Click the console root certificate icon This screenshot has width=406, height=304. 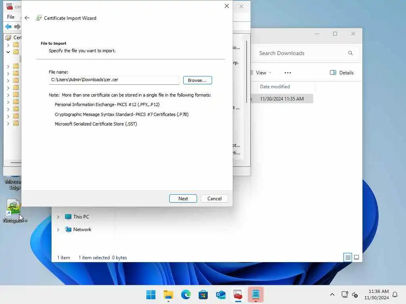(x=8, y=38)
